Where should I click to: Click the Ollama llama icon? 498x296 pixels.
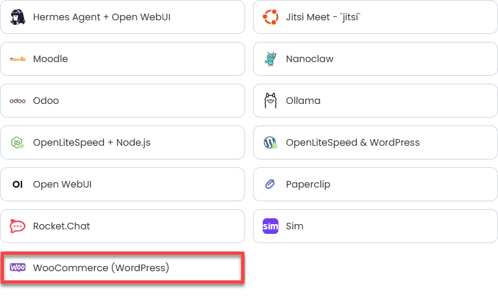[x=271, y=101]
